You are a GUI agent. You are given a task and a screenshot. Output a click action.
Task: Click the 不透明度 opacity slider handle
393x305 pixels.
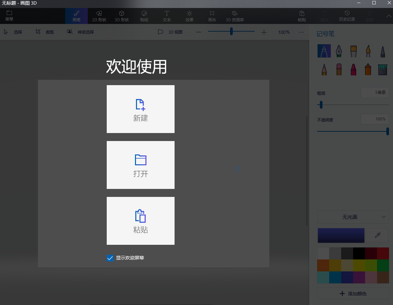387,131
